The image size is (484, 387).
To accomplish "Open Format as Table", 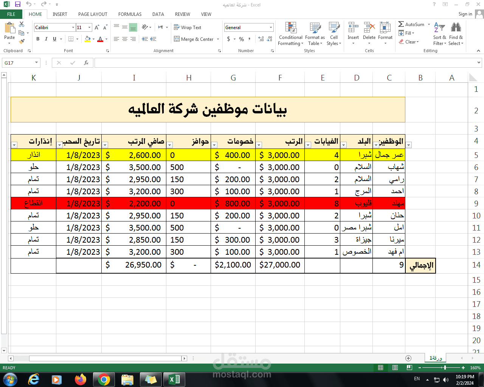I will (315, 34).
